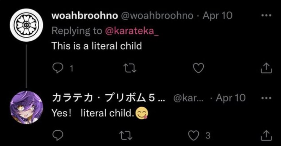Open more options on the second tweet
The width and height of the screenshot is (281, 146).
tap(266, 98)
